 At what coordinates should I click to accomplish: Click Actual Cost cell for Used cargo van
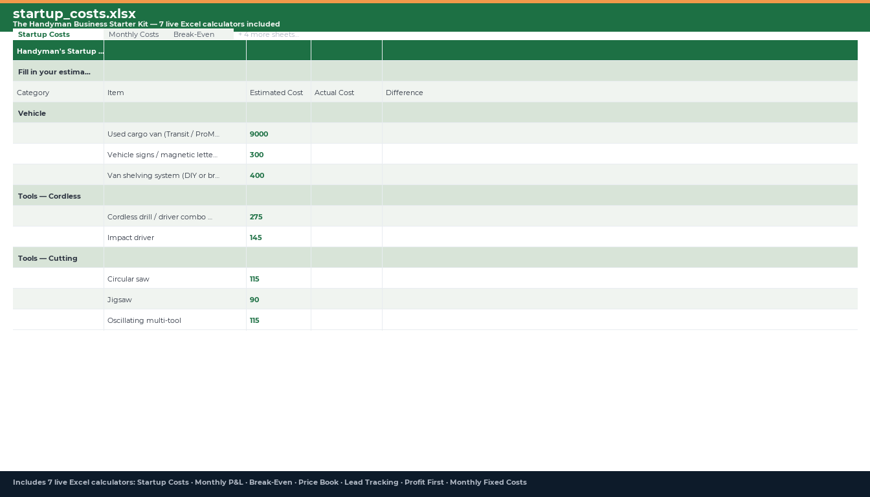[346, 133]
